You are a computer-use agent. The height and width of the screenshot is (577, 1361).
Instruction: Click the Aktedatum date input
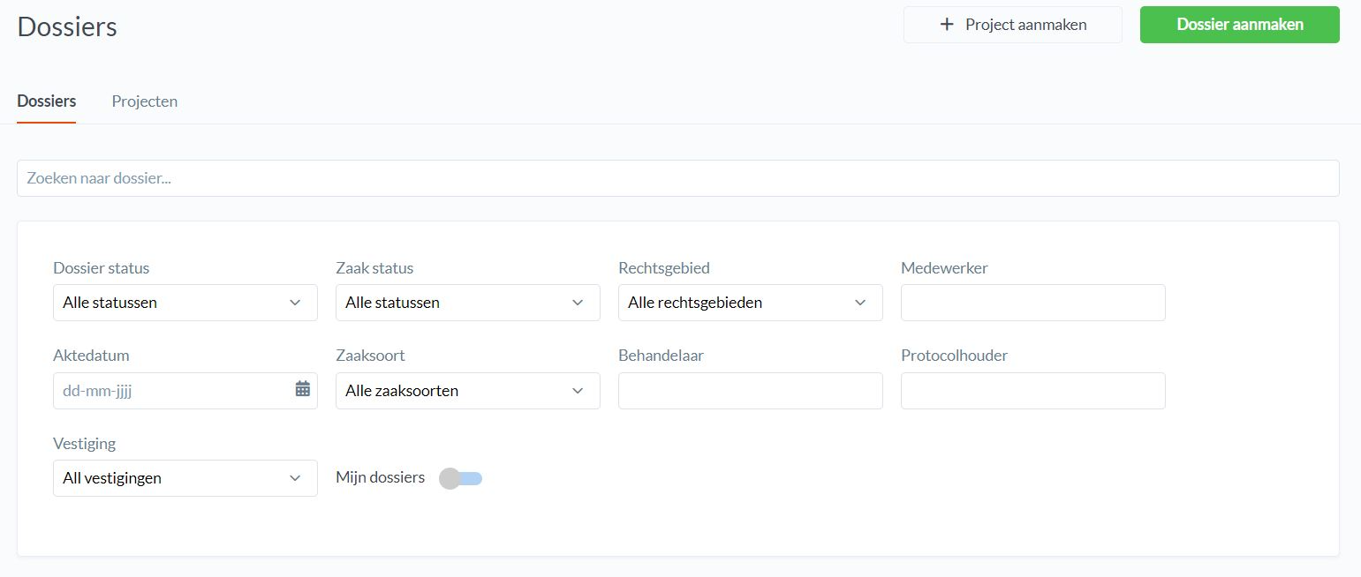pyautogui.click(x=168, y=391)
